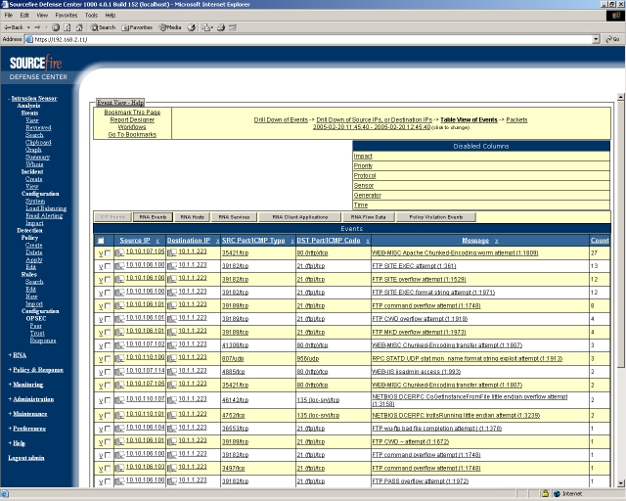Click the Drill Down of Events workflow link
The width and height of the screenshot is (626, 501).
click(281, 119)
